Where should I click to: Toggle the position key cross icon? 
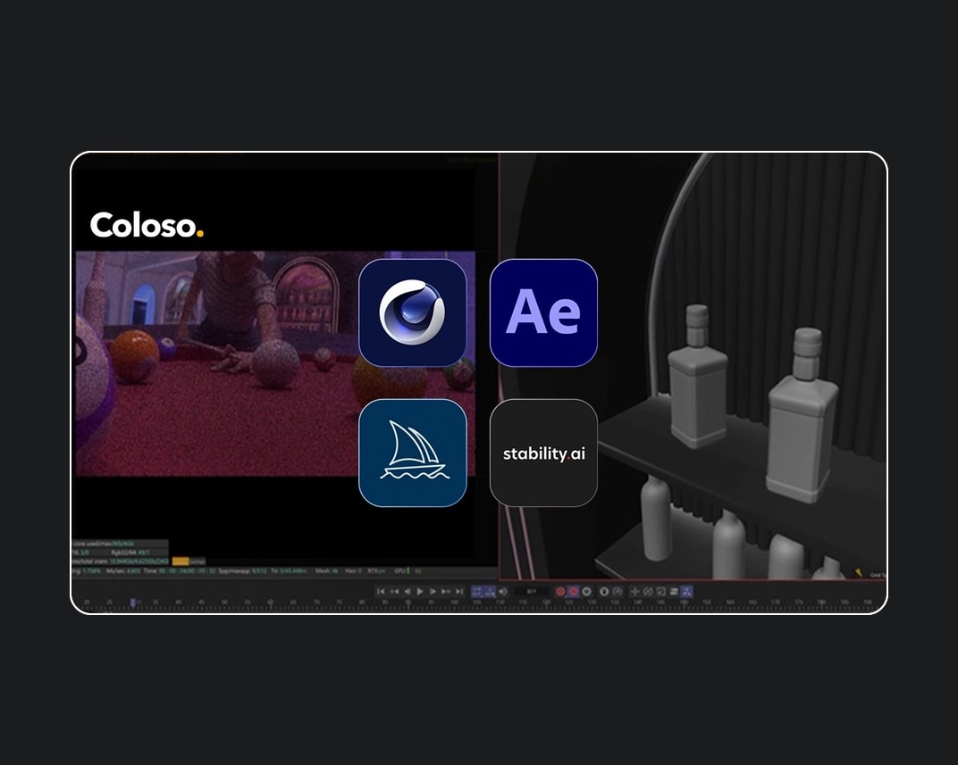point(634,591)
